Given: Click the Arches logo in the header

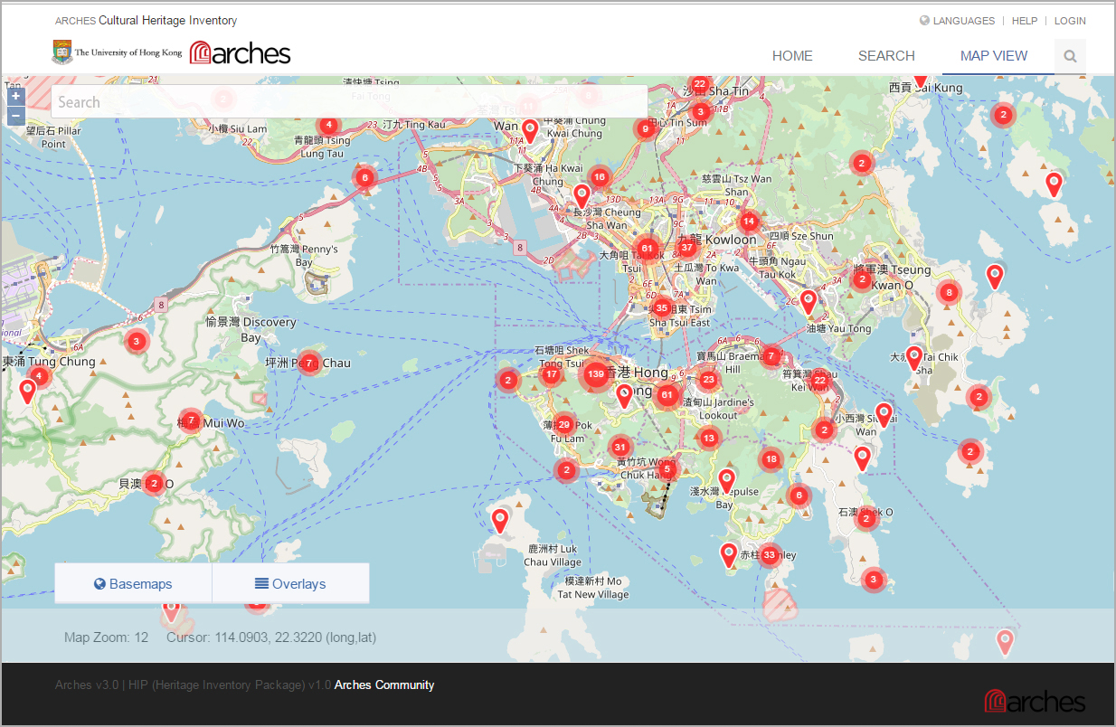Looking at the screenshot, I should coord(241,53).
